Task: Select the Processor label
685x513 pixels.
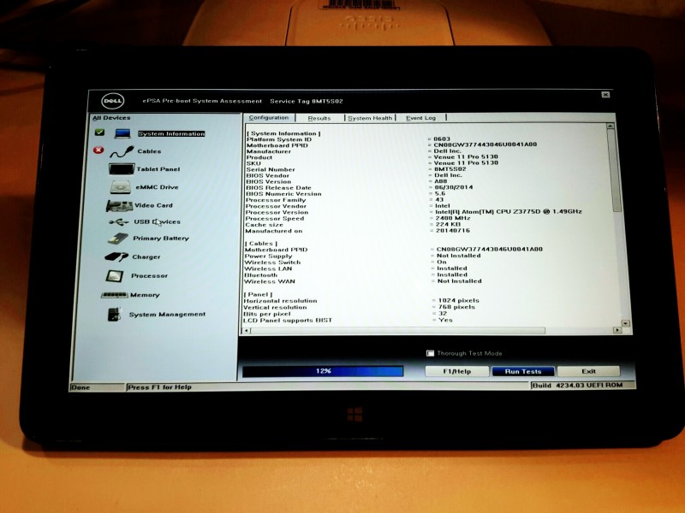Action: (x=149, y=275)
